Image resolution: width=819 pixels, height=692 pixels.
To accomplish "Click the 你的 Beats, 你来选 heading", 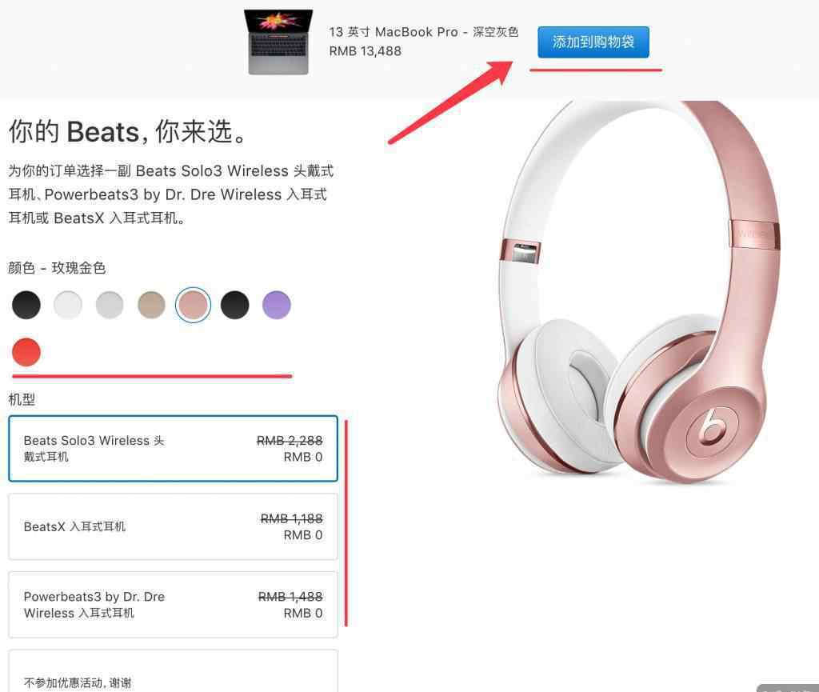I will pyautogui.click(x=128, y=131).
